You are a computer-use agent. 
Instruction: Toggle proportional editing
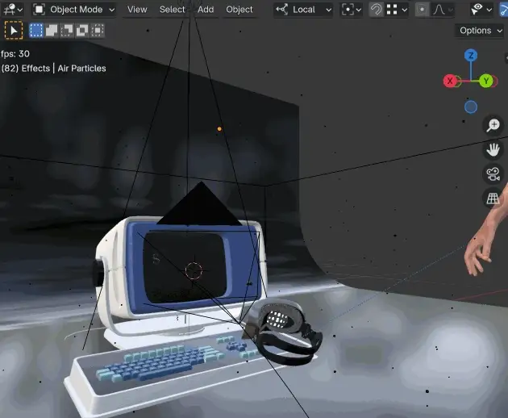[422, 10]
